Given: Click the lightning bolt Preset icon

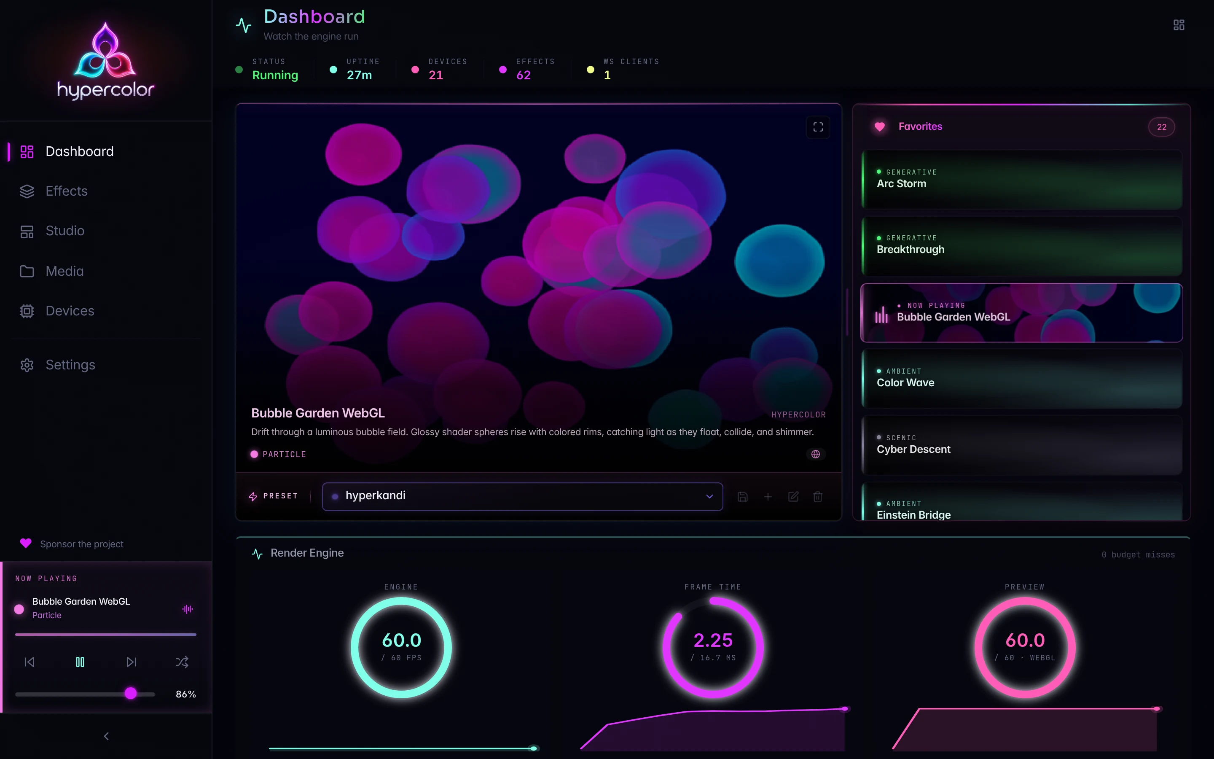Looking at the screenshot, I should pyautogui.click(x=253, y=496).
